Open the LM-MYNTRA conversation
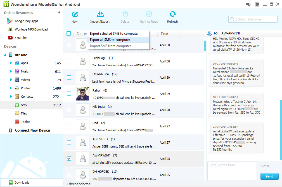Screen dimensions: 282x187 point(133,78)
